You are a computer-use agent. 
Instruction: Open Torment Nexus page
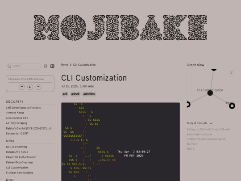[15, 113]
